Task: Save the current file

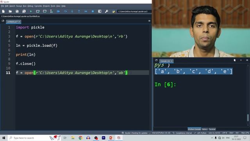Action: coord(17,11)
